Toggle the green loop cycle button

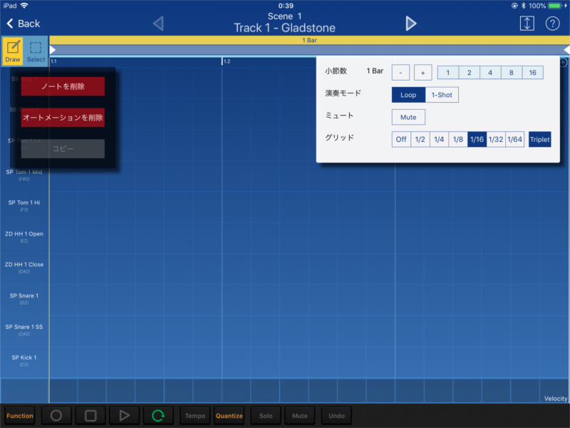158,416
